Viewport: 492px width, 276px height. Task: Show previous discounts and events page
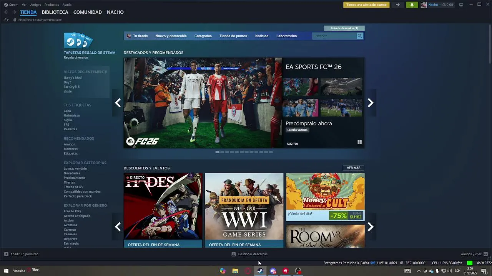point(118,227)
